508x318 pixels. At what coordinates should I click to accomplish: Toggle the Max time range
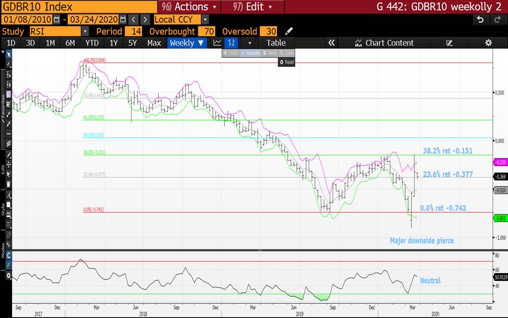point(154,43)
